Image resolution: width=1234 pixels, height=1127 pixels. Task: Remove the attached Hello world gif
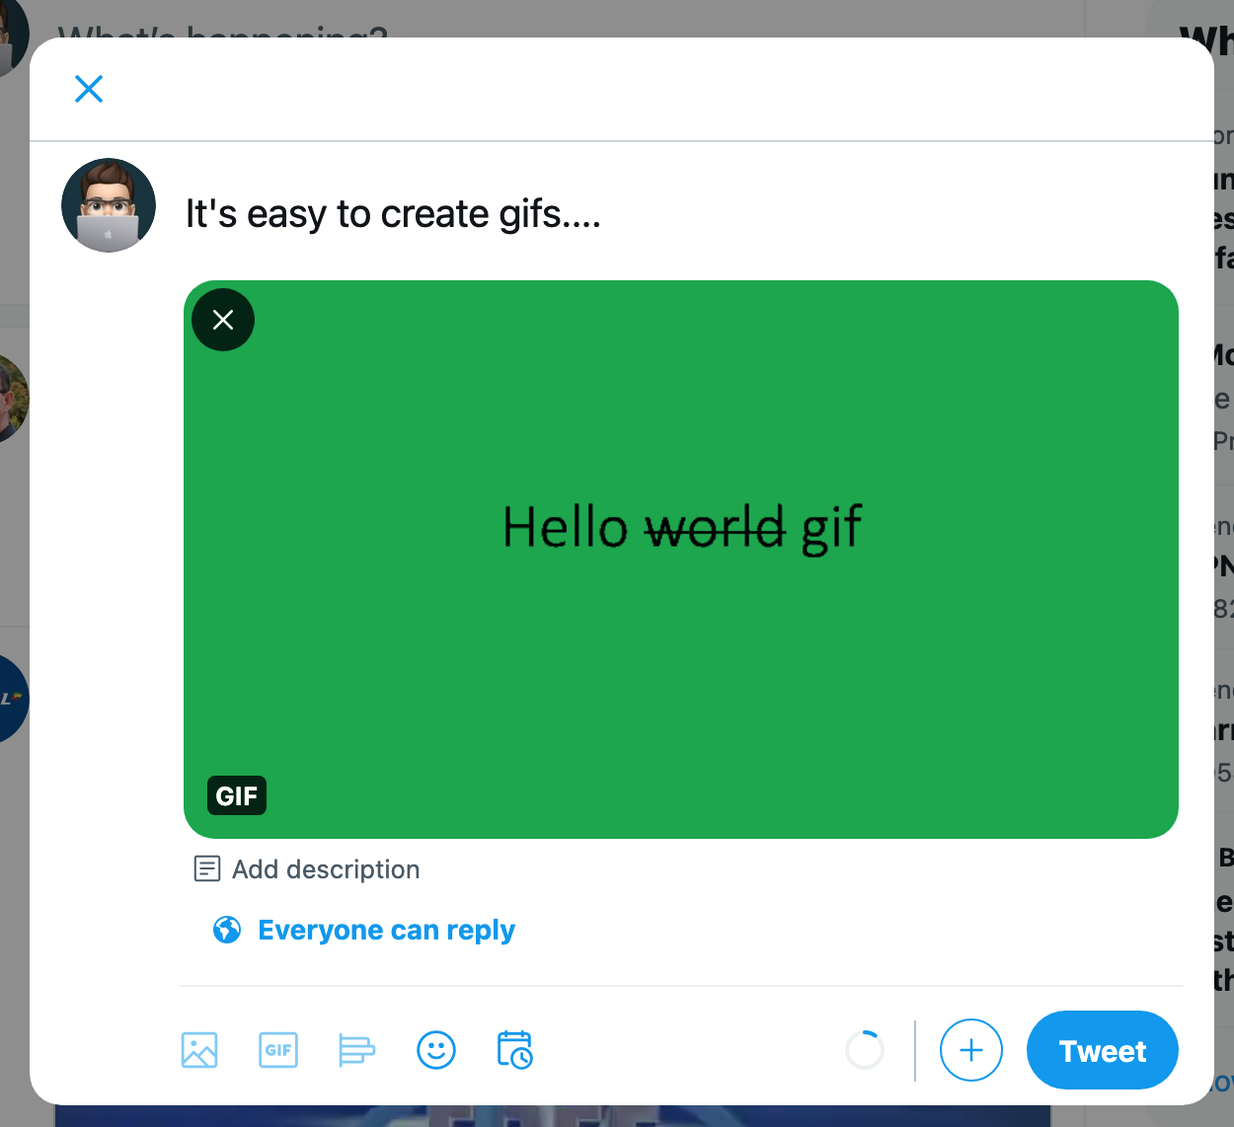tap(222, 320)
